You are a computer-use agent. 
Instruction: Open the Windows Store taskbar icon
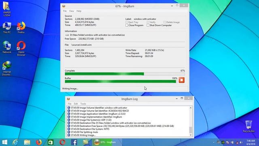[x=51, y=142]
